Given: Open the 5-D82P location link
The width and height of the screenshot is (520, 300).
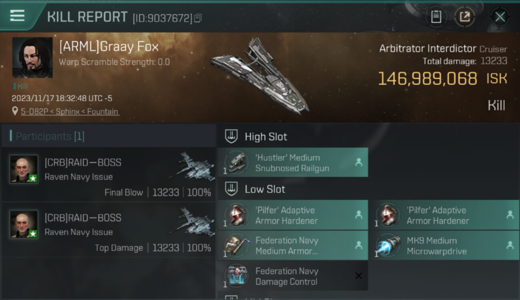Looking at the screenshot, I should coord(70,112).
